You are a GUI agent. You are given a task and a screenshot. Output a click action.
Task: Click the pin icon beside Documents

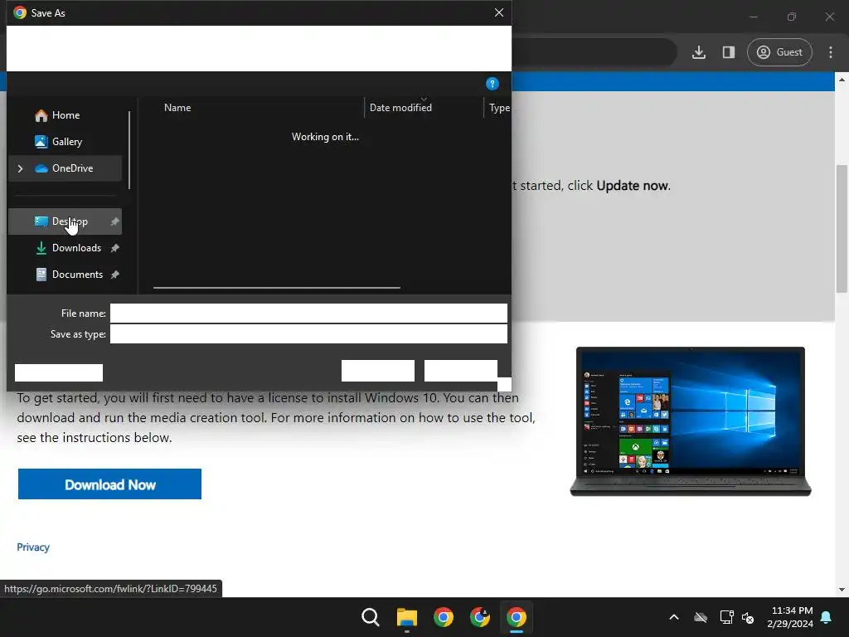coord(114,275)
